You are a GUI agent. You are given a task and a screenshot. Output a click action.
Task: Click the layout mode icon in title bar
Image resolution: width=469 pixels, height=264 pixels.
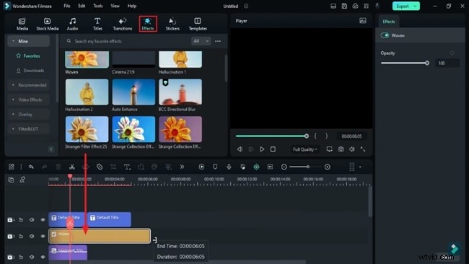(333, 6)
